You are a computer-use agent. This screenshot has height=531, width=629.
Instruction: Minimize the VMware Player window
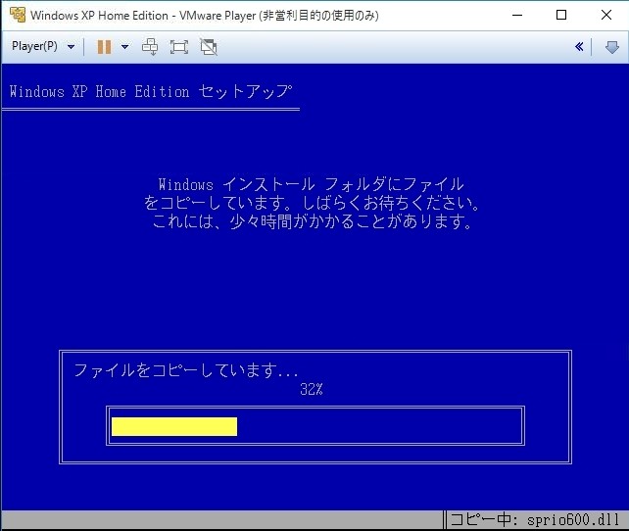click(x=517, y=16)
